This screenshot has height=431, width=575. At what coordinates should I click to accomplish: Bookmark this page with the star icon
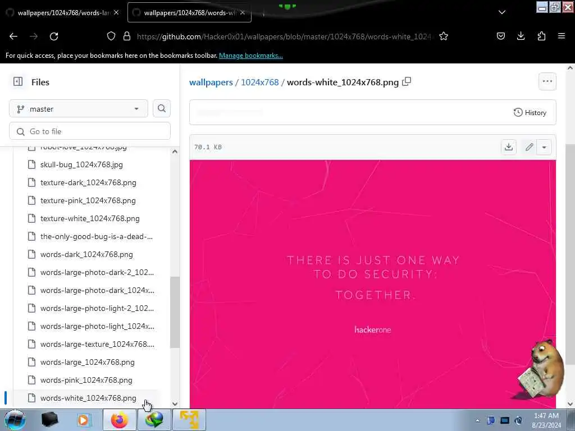444,36
